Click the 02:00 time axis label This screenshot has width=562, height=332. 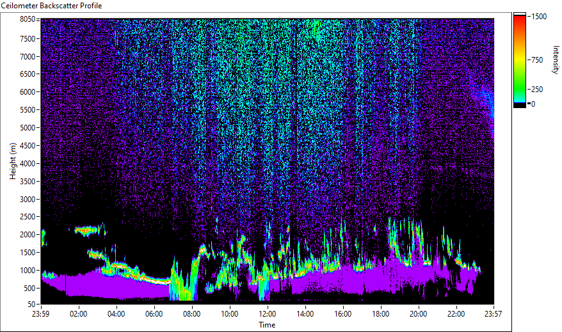(x=79, y=314)
